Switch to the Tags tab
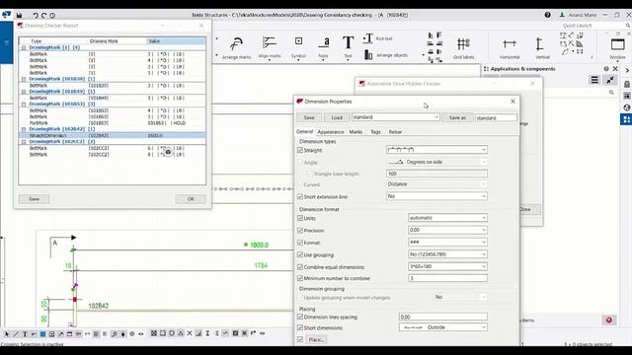The height and width of the screenshot is (355, 632). tap(375, 132)
